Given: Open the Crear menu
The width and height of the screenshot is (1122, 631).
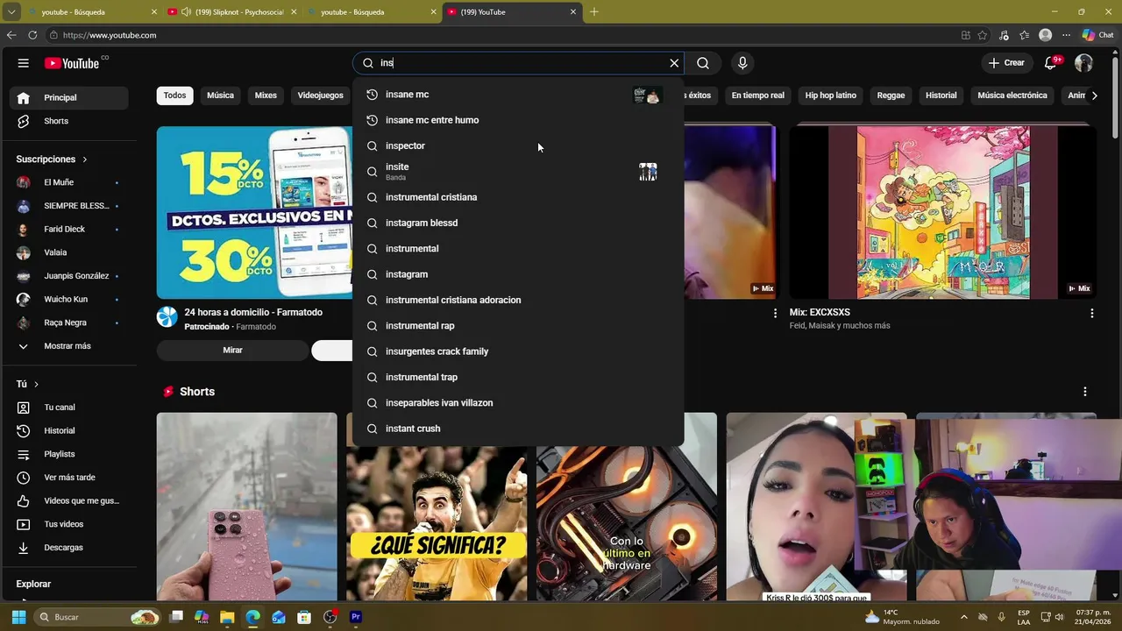Looking at the screenshot, I should coord(1006,63).
